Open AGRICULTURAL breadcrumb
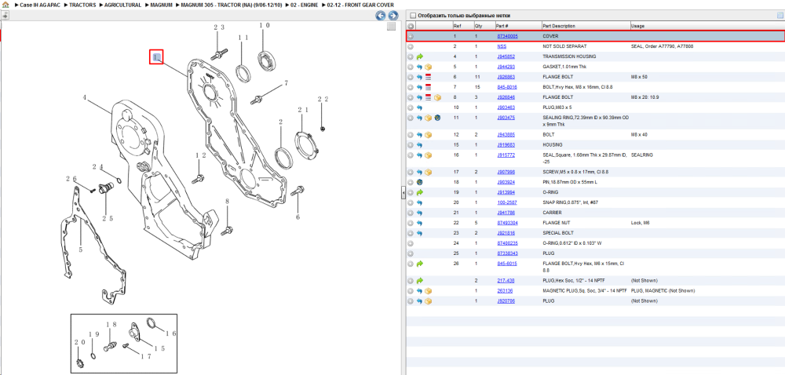The height and width of the screenshot is (375, 785). pos(122,5)
